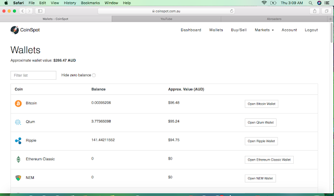The width and height of the screenshot is (334, 196).
Task: Toggle the Safari sidebar button
Action: pyautogui.click(x=40, y=11)
